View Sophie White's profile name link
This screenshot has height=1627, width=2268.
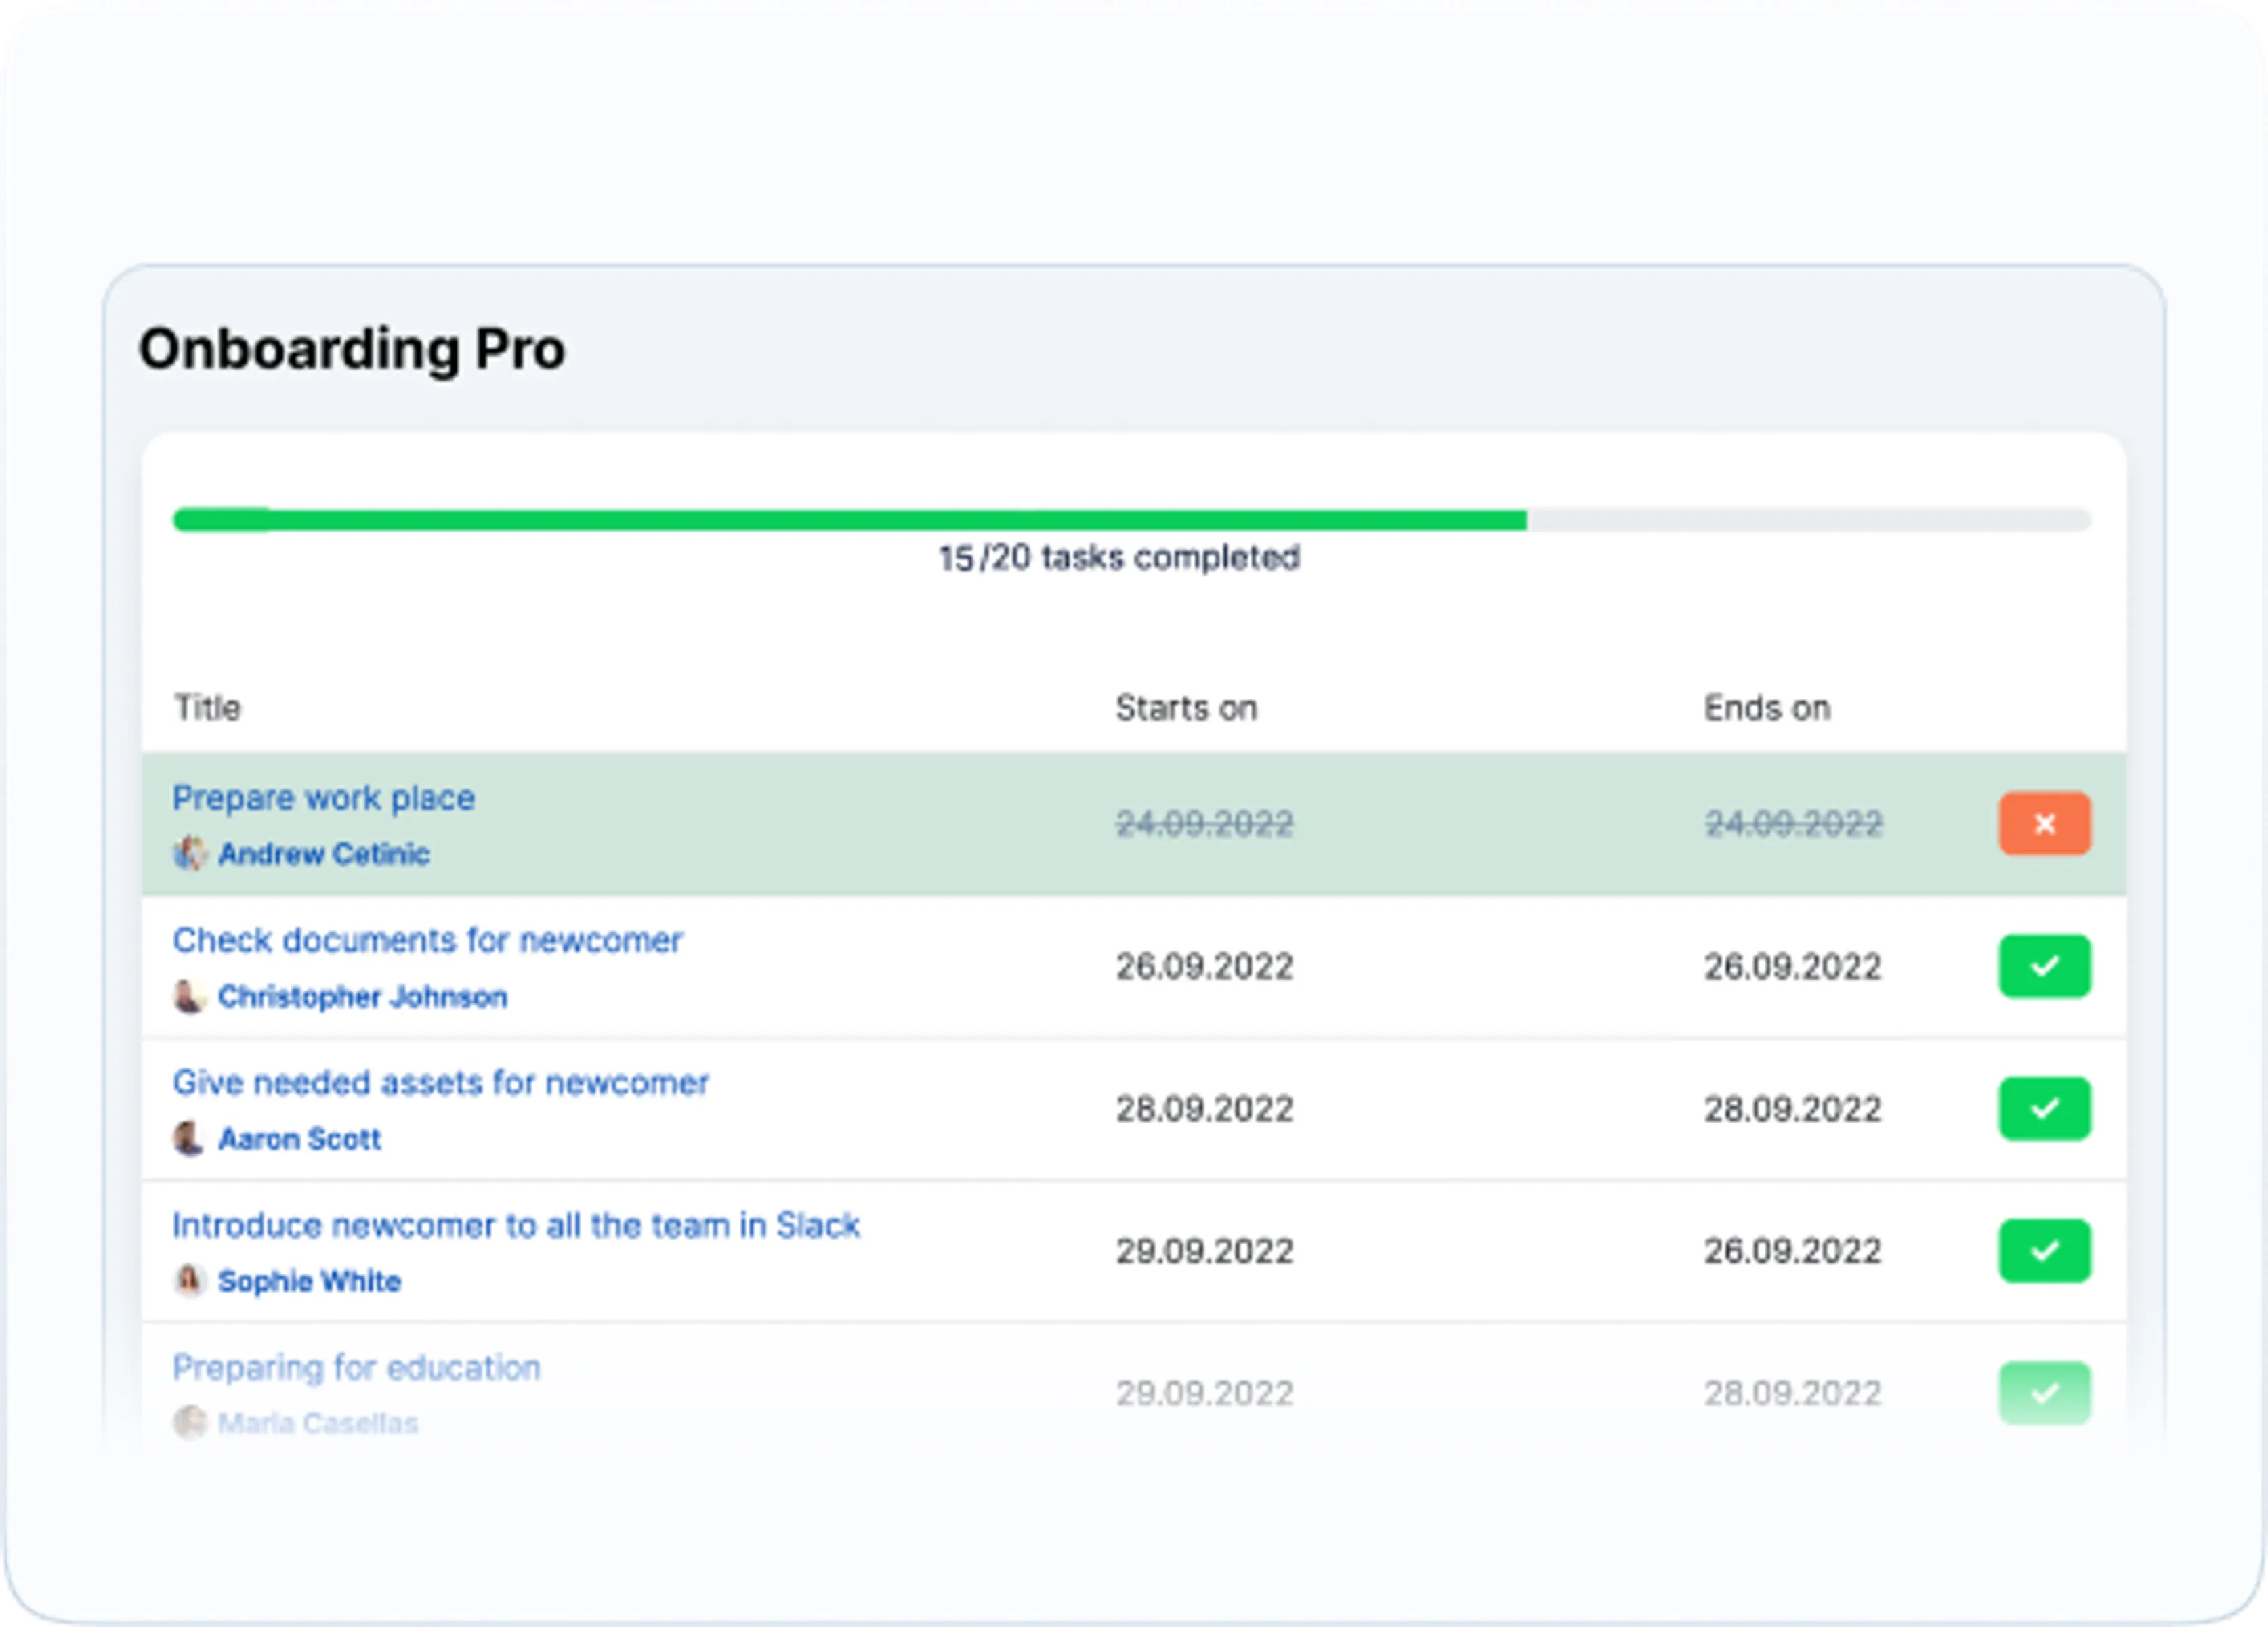(x=309, y=1280)
